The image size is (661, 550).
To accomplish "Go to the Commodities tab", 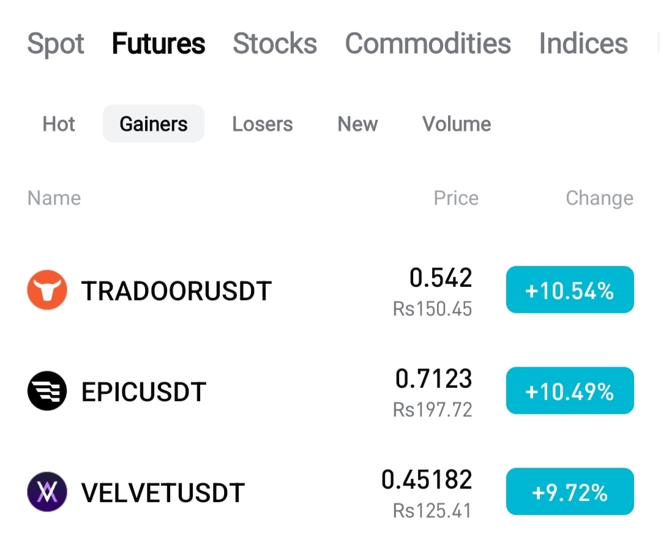I will [428, 43].
